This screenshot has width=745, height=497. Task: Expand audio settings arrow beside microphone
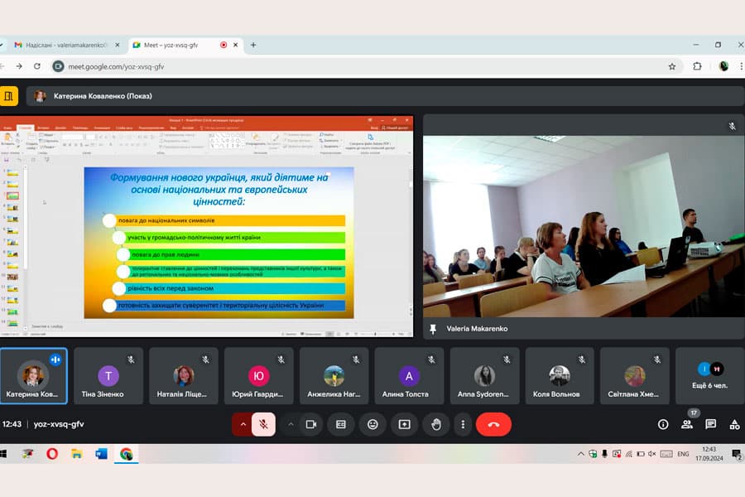pos(243,424)
